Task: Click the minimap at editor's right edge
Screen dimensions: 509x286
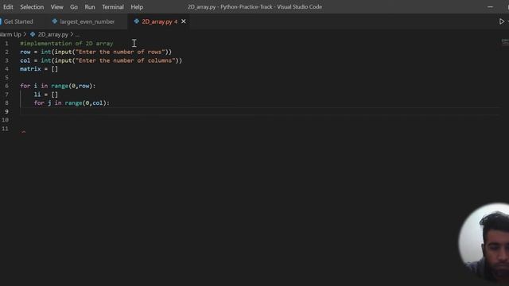Action: pyautogui.click(x=505, y=42)
